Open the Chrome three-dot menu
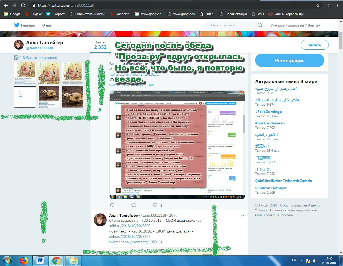Viewport: 343px width, 266px height. point(337,5)
